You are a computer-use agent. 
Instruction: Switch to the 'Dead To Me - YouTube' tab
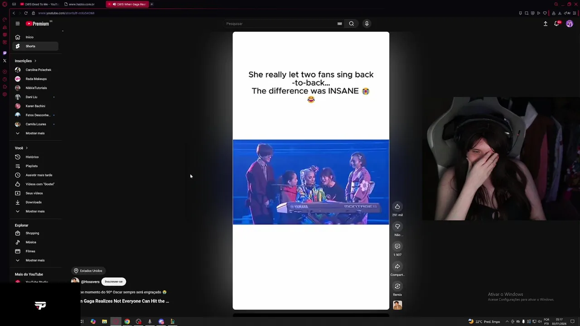[x=39, y=4]
